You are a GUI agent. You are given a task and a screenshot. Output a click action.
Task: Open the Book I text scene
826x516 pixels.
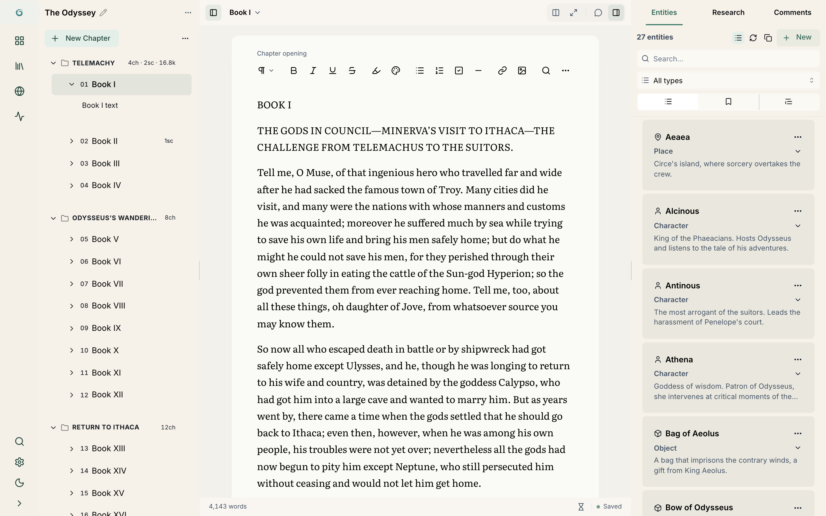pyautogui.click(x=100, y=105)
